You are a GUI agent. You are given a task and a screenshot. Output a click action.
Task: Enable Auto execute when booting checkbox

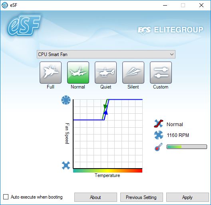click(6, 197)
